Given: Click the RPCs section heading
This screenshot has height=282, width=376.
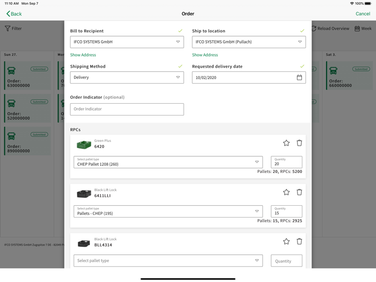Looking at the screenshot, I should 75,129.
